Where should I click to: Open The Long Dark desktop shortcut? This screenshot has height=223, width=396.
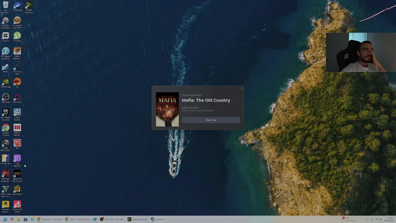[17, 69]
